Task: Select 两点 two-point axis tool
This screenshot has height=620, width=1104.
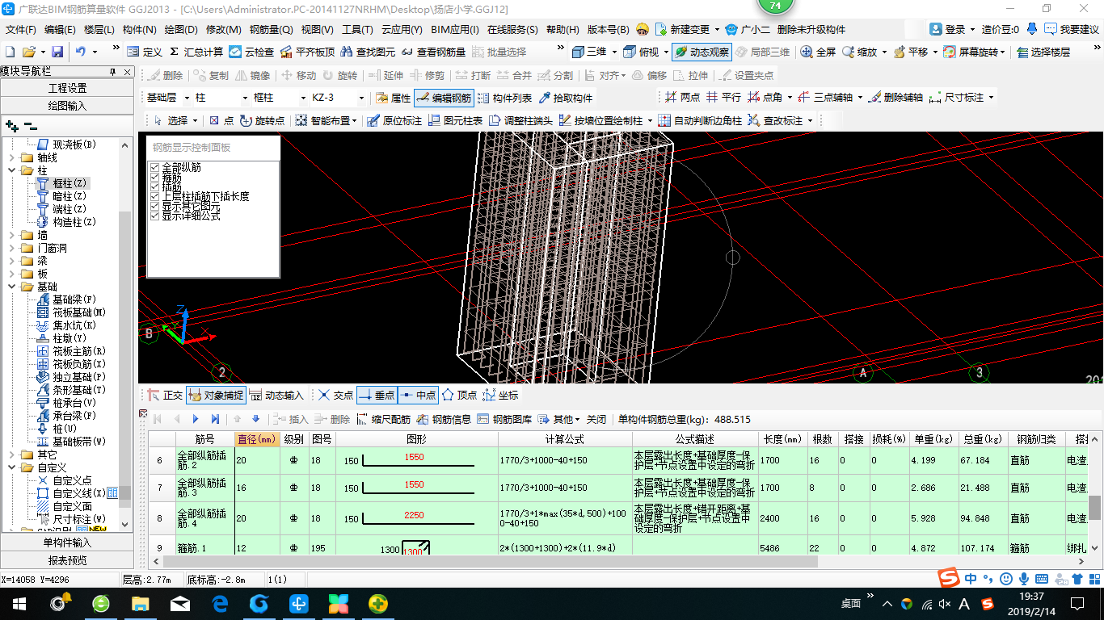Action: click(x=682, y=97)
